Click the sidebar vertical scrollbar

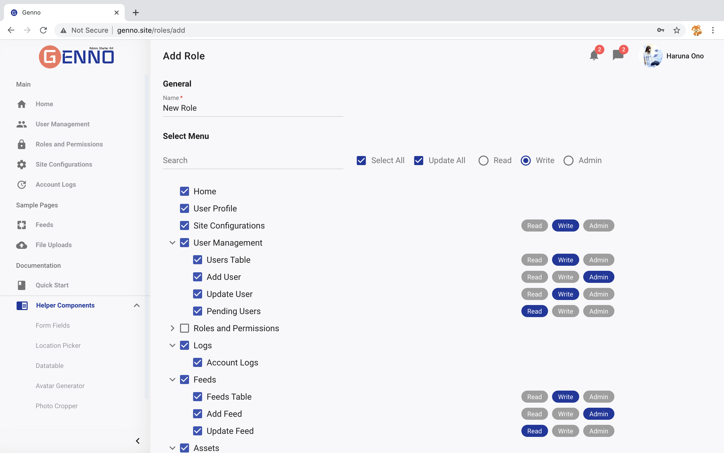147,237
